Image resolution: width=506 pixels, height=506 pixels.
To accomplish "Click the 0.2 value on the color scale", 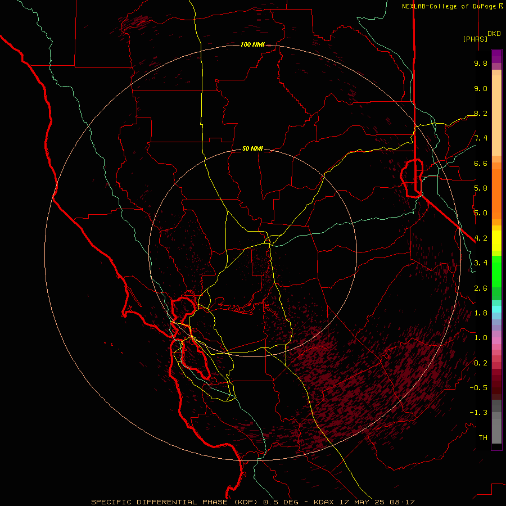I will [x=481, y=363].
